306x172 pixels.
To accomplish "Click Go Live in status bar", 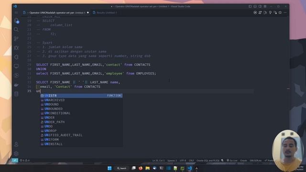I will 232,161.
